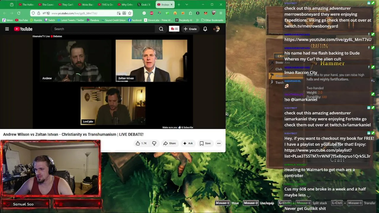Click the padlock site security icon

(x=38, y=13)
